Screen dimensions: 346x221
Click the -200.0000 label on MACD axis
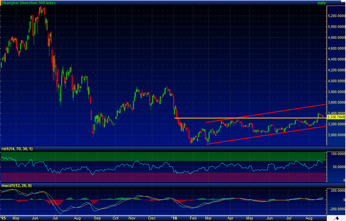click(336, 209)
